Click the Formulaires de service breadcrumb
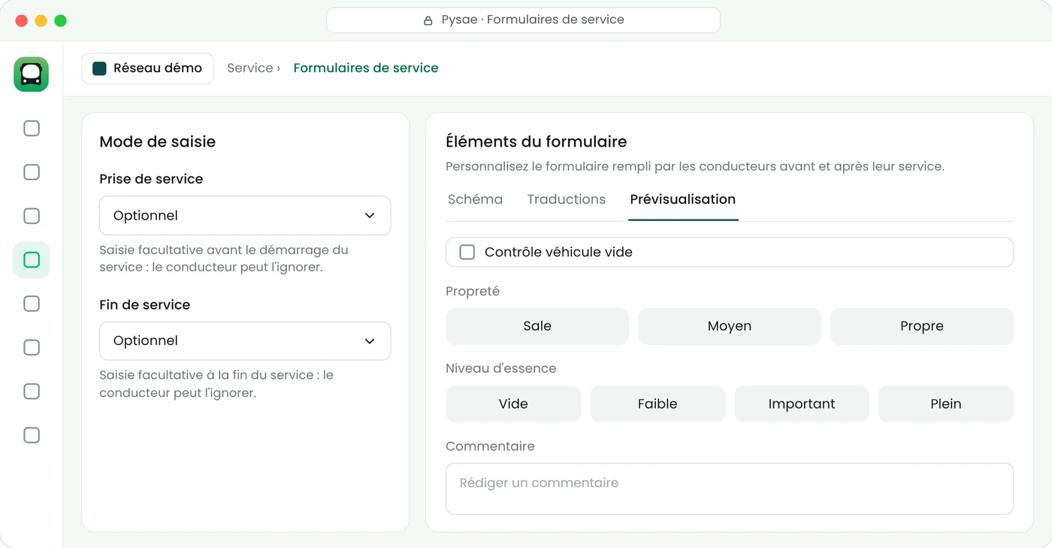The width and height of the screenshot is (1052, 548). (366, 68)
